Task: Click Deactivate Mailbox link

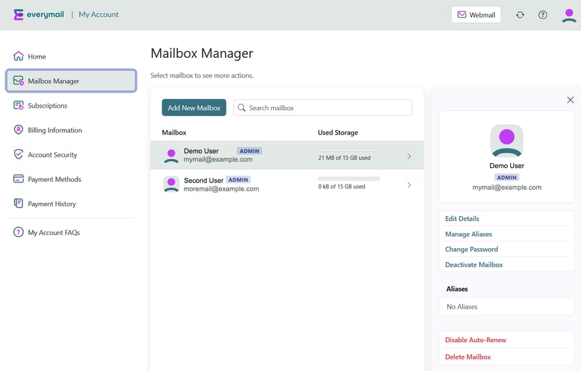Action: coord(474,265)
